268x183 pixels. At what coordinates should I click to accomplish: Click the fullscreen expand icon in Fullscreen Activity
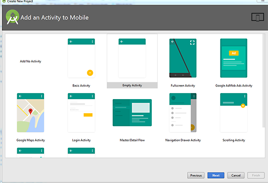[x=192, y=42]
